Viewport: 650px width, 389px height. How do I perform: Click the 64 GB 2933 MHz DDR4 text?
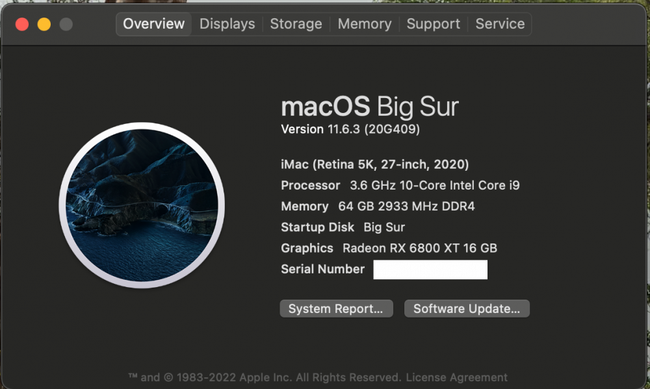[x=406, y=207]
